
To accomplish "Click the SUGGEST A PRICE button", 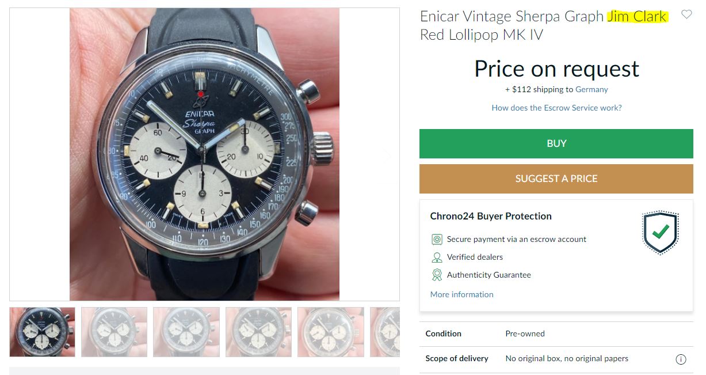I will [556, 179].
